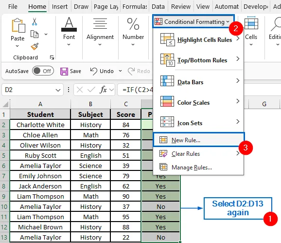Click the Number percent icon
281x243 pixels.
133,24
